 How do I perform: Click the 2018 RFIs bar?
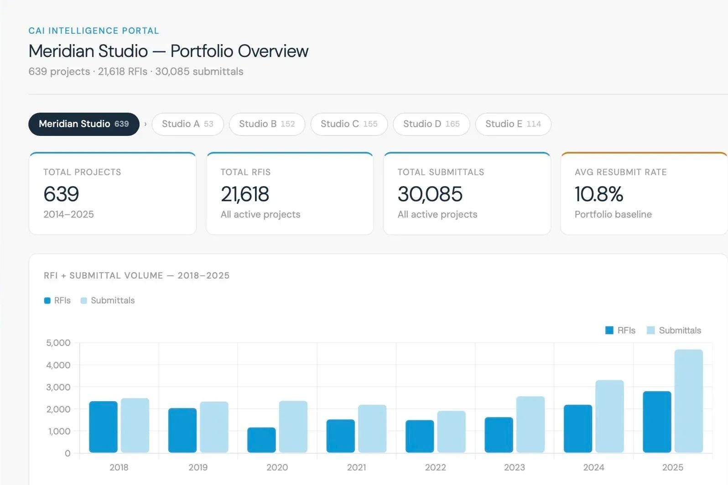(103, 427)
